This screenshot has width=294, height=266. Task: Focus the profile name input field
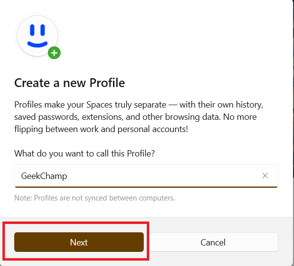tap(147, 176)
